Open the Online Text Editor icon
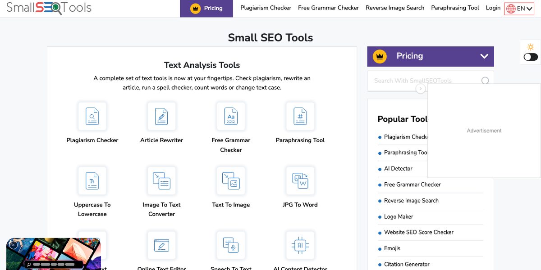 point(162,245)
